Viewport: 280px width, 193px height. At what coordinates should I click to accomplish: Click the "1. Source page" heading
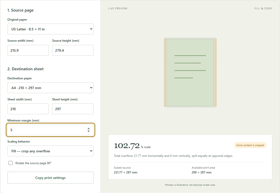[x=20, y=10]
